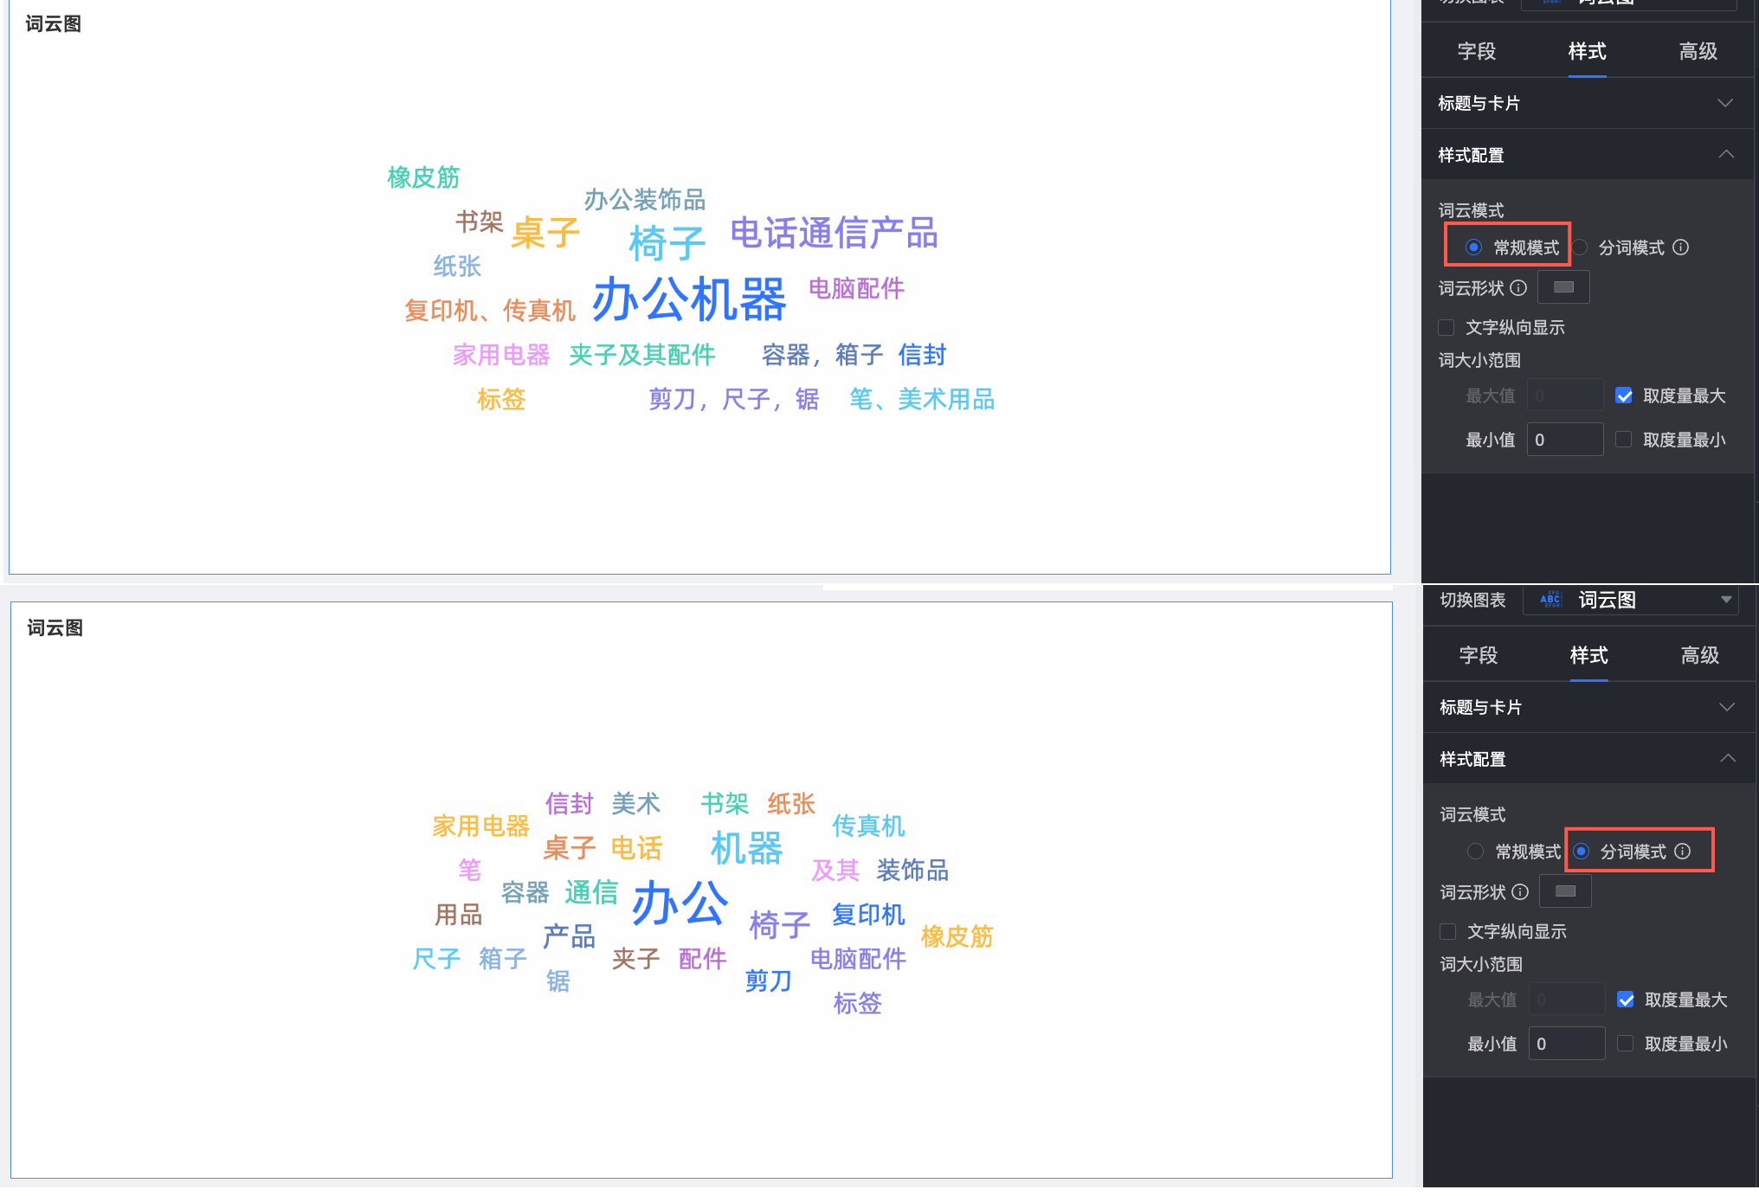Click 最小值 input field in bottom panel
1759x1196 pixels.
pos(1566,1044)
